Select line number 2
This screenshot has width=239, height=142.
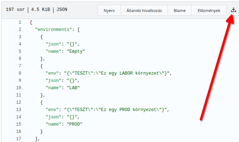20,29
